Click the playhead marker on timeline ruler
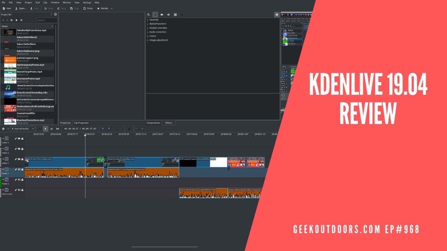447x251 pixels. [x=85, y=135]
